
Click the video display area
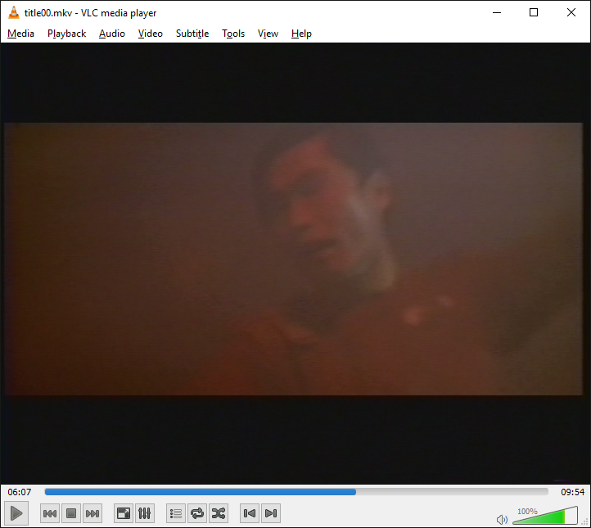coord(295,263)
